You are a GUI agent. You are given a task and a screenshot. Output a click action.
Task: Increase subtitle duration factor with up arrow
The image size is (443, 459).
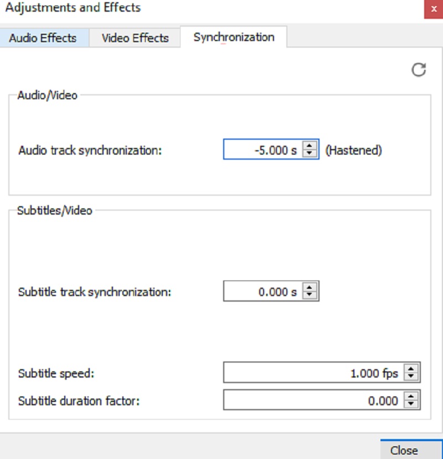coord(411,396)
